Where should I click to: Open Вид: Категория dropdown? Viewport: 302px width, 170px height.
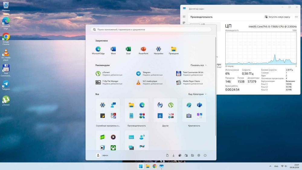pyautogui.click(x=198, y=94)
